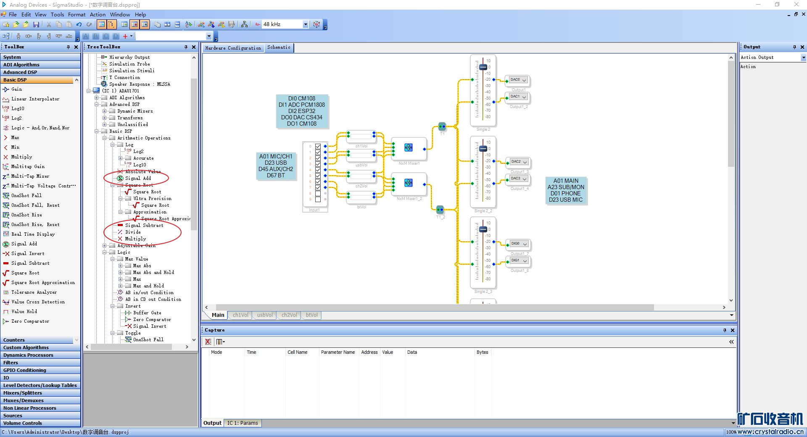
Task: Open the Tools menu
Action: coord(57,14)
